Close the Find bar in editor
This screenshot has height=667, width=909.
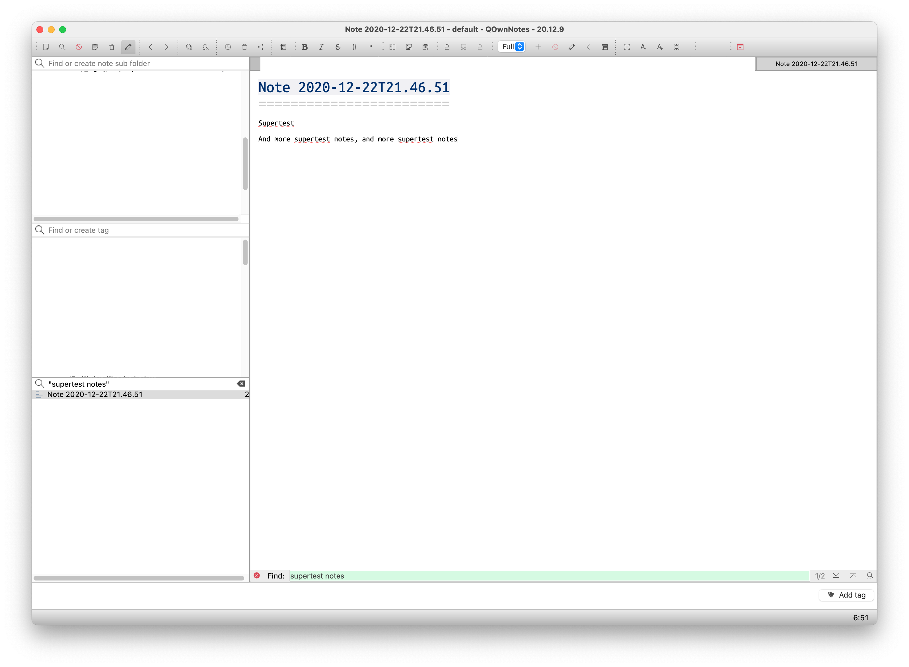click(x=257, y=576)
